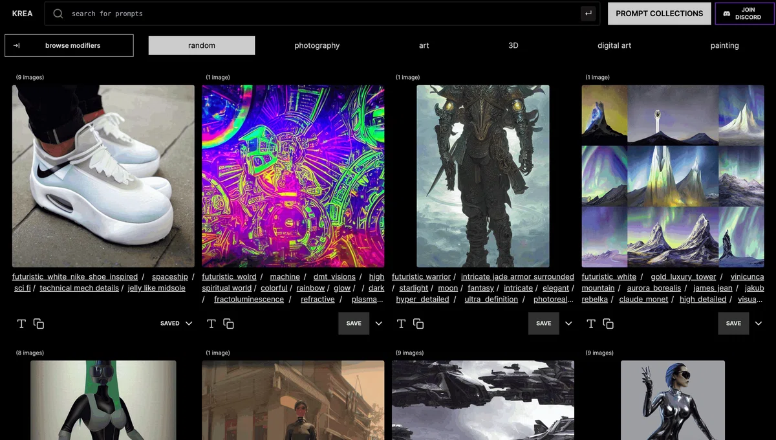Expand save options for Nike shoe card

click(x=189, y=324)
